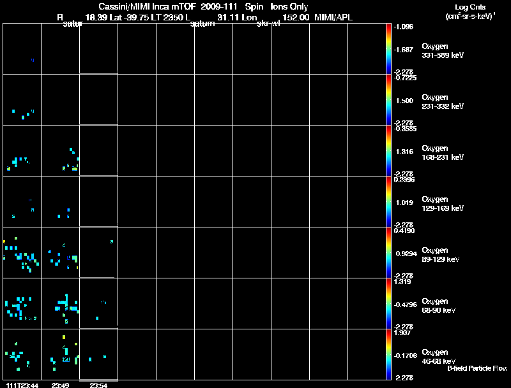511x388 pixels.
Task: Click the Cassini/MIMI Inca mTOF title
Action: [147, 6]
